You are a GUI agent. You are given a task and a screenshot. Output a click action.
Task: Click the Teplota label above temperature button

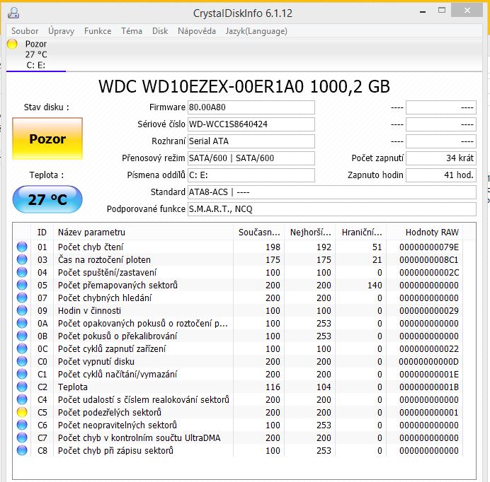(47, 175)
